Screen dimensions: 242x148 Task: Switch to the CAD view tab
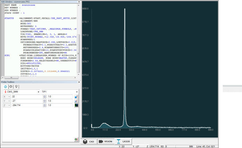click(89, 142)
